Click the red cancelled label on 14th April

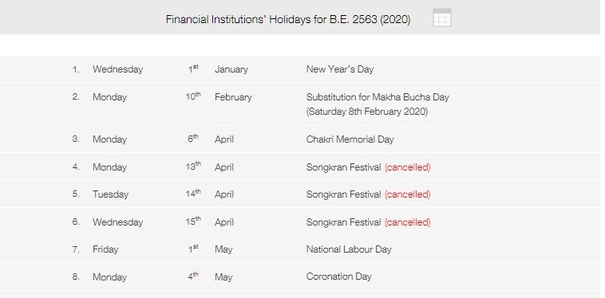point(407,194)
